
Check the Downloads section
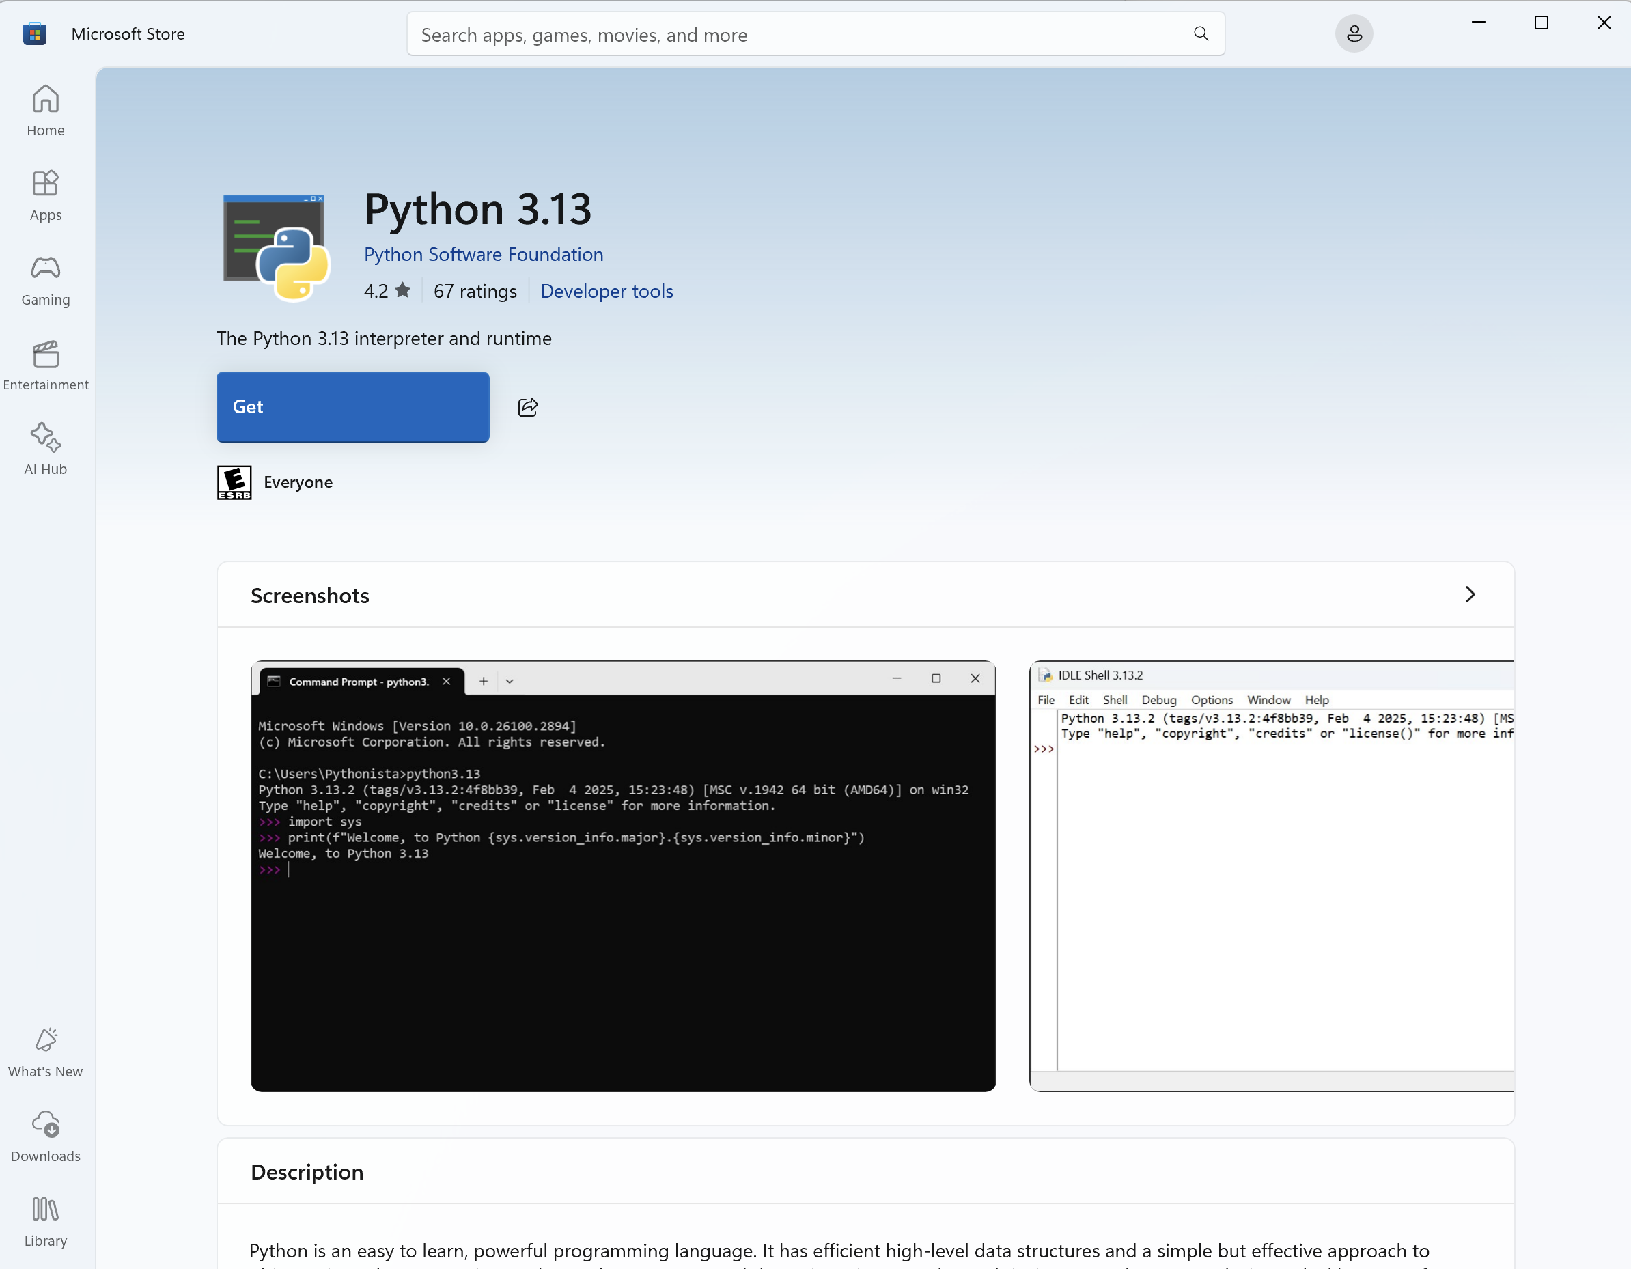pyautogui.click(x=45, y=1136)
